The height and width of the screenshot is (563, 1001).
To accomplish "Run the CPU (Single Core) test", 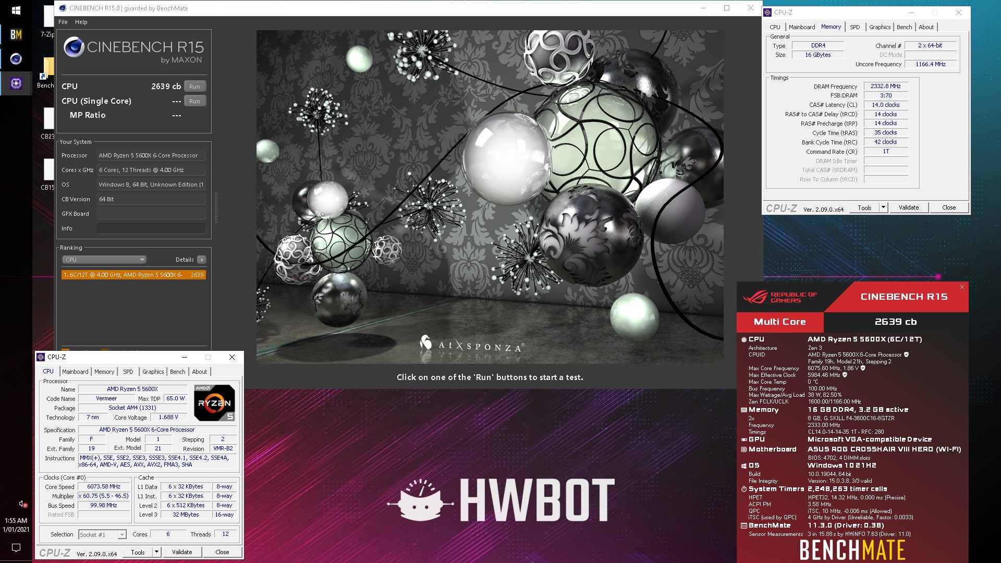I will [x=195, y=101].
